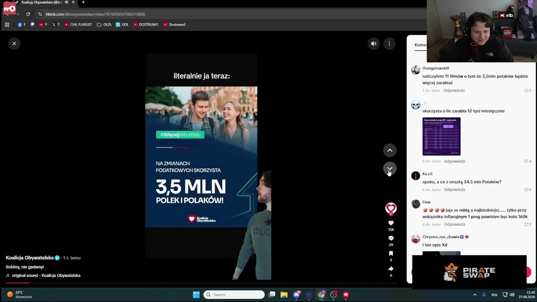Viewport: 537px width, 302px height.
Task: Show hidden system tray icons
Action: coord(475,295)
